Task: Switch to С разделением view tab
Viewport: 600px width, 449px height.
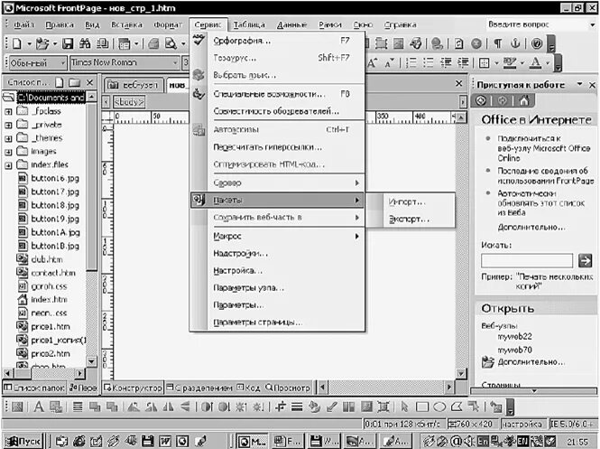Action: tap(199, 388)
